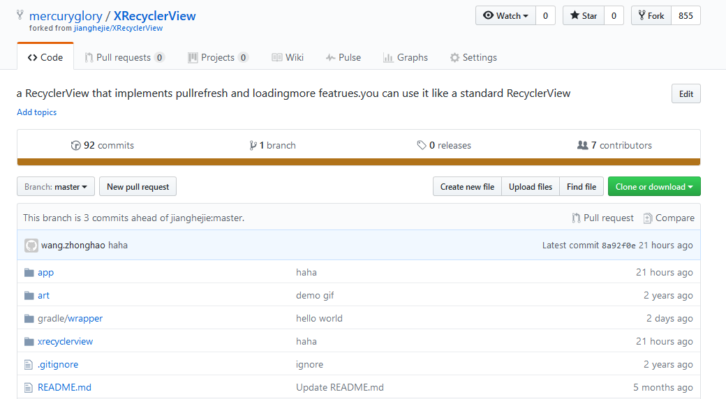Click the folder icon for art
The height and width of the screenshot is (399, 726).
coord(29,295)
